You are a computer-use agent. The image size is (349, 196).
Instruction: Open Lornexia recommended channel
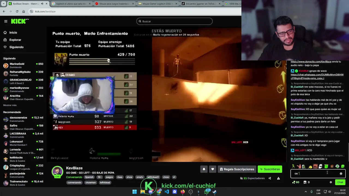pyautogui.click(x=23, y=151)
